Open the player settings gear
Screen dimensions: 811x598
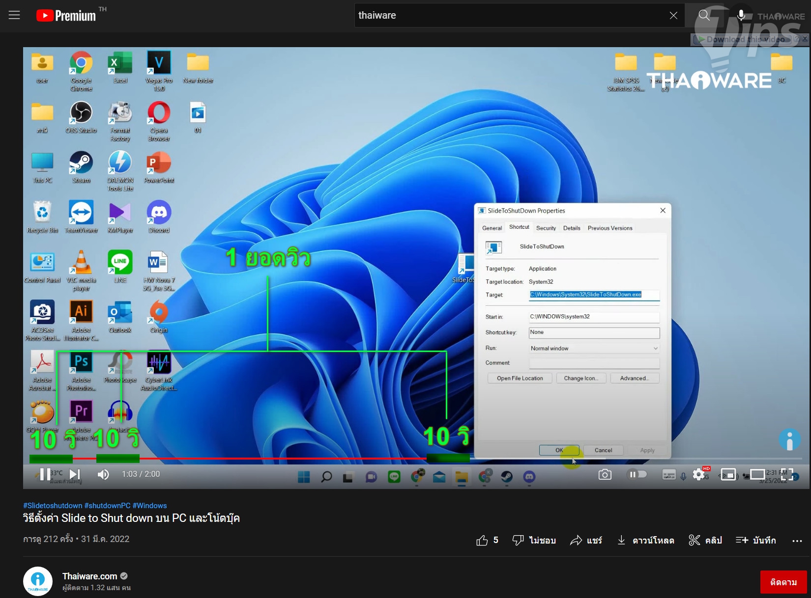698,474
